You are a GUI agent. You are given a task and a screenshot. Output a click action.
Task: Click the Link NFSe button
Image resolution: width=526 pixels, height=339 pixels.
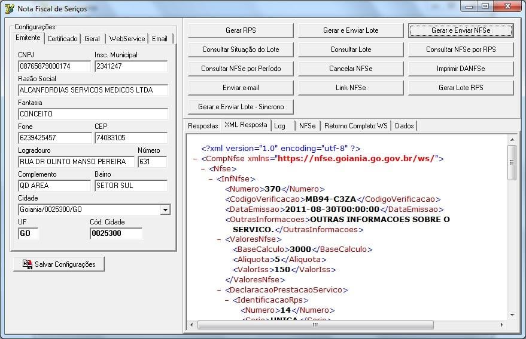pos(351,88)
